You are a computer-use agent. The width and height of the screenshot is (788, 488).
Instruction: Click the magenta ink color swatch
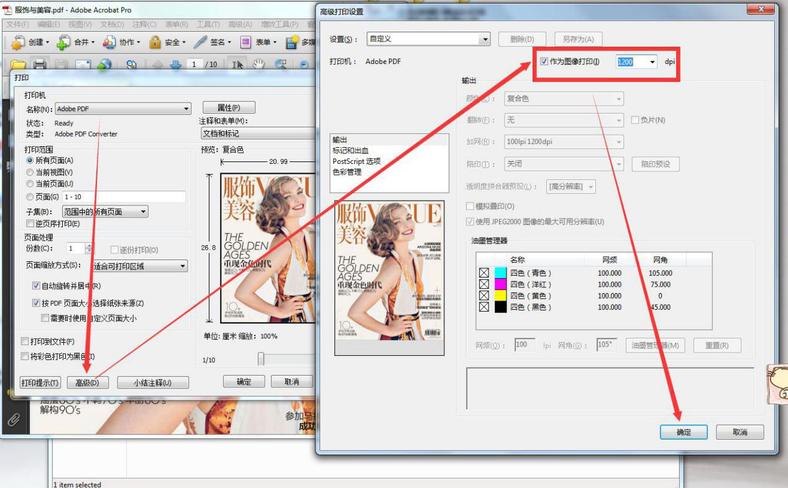coord(500,284)
